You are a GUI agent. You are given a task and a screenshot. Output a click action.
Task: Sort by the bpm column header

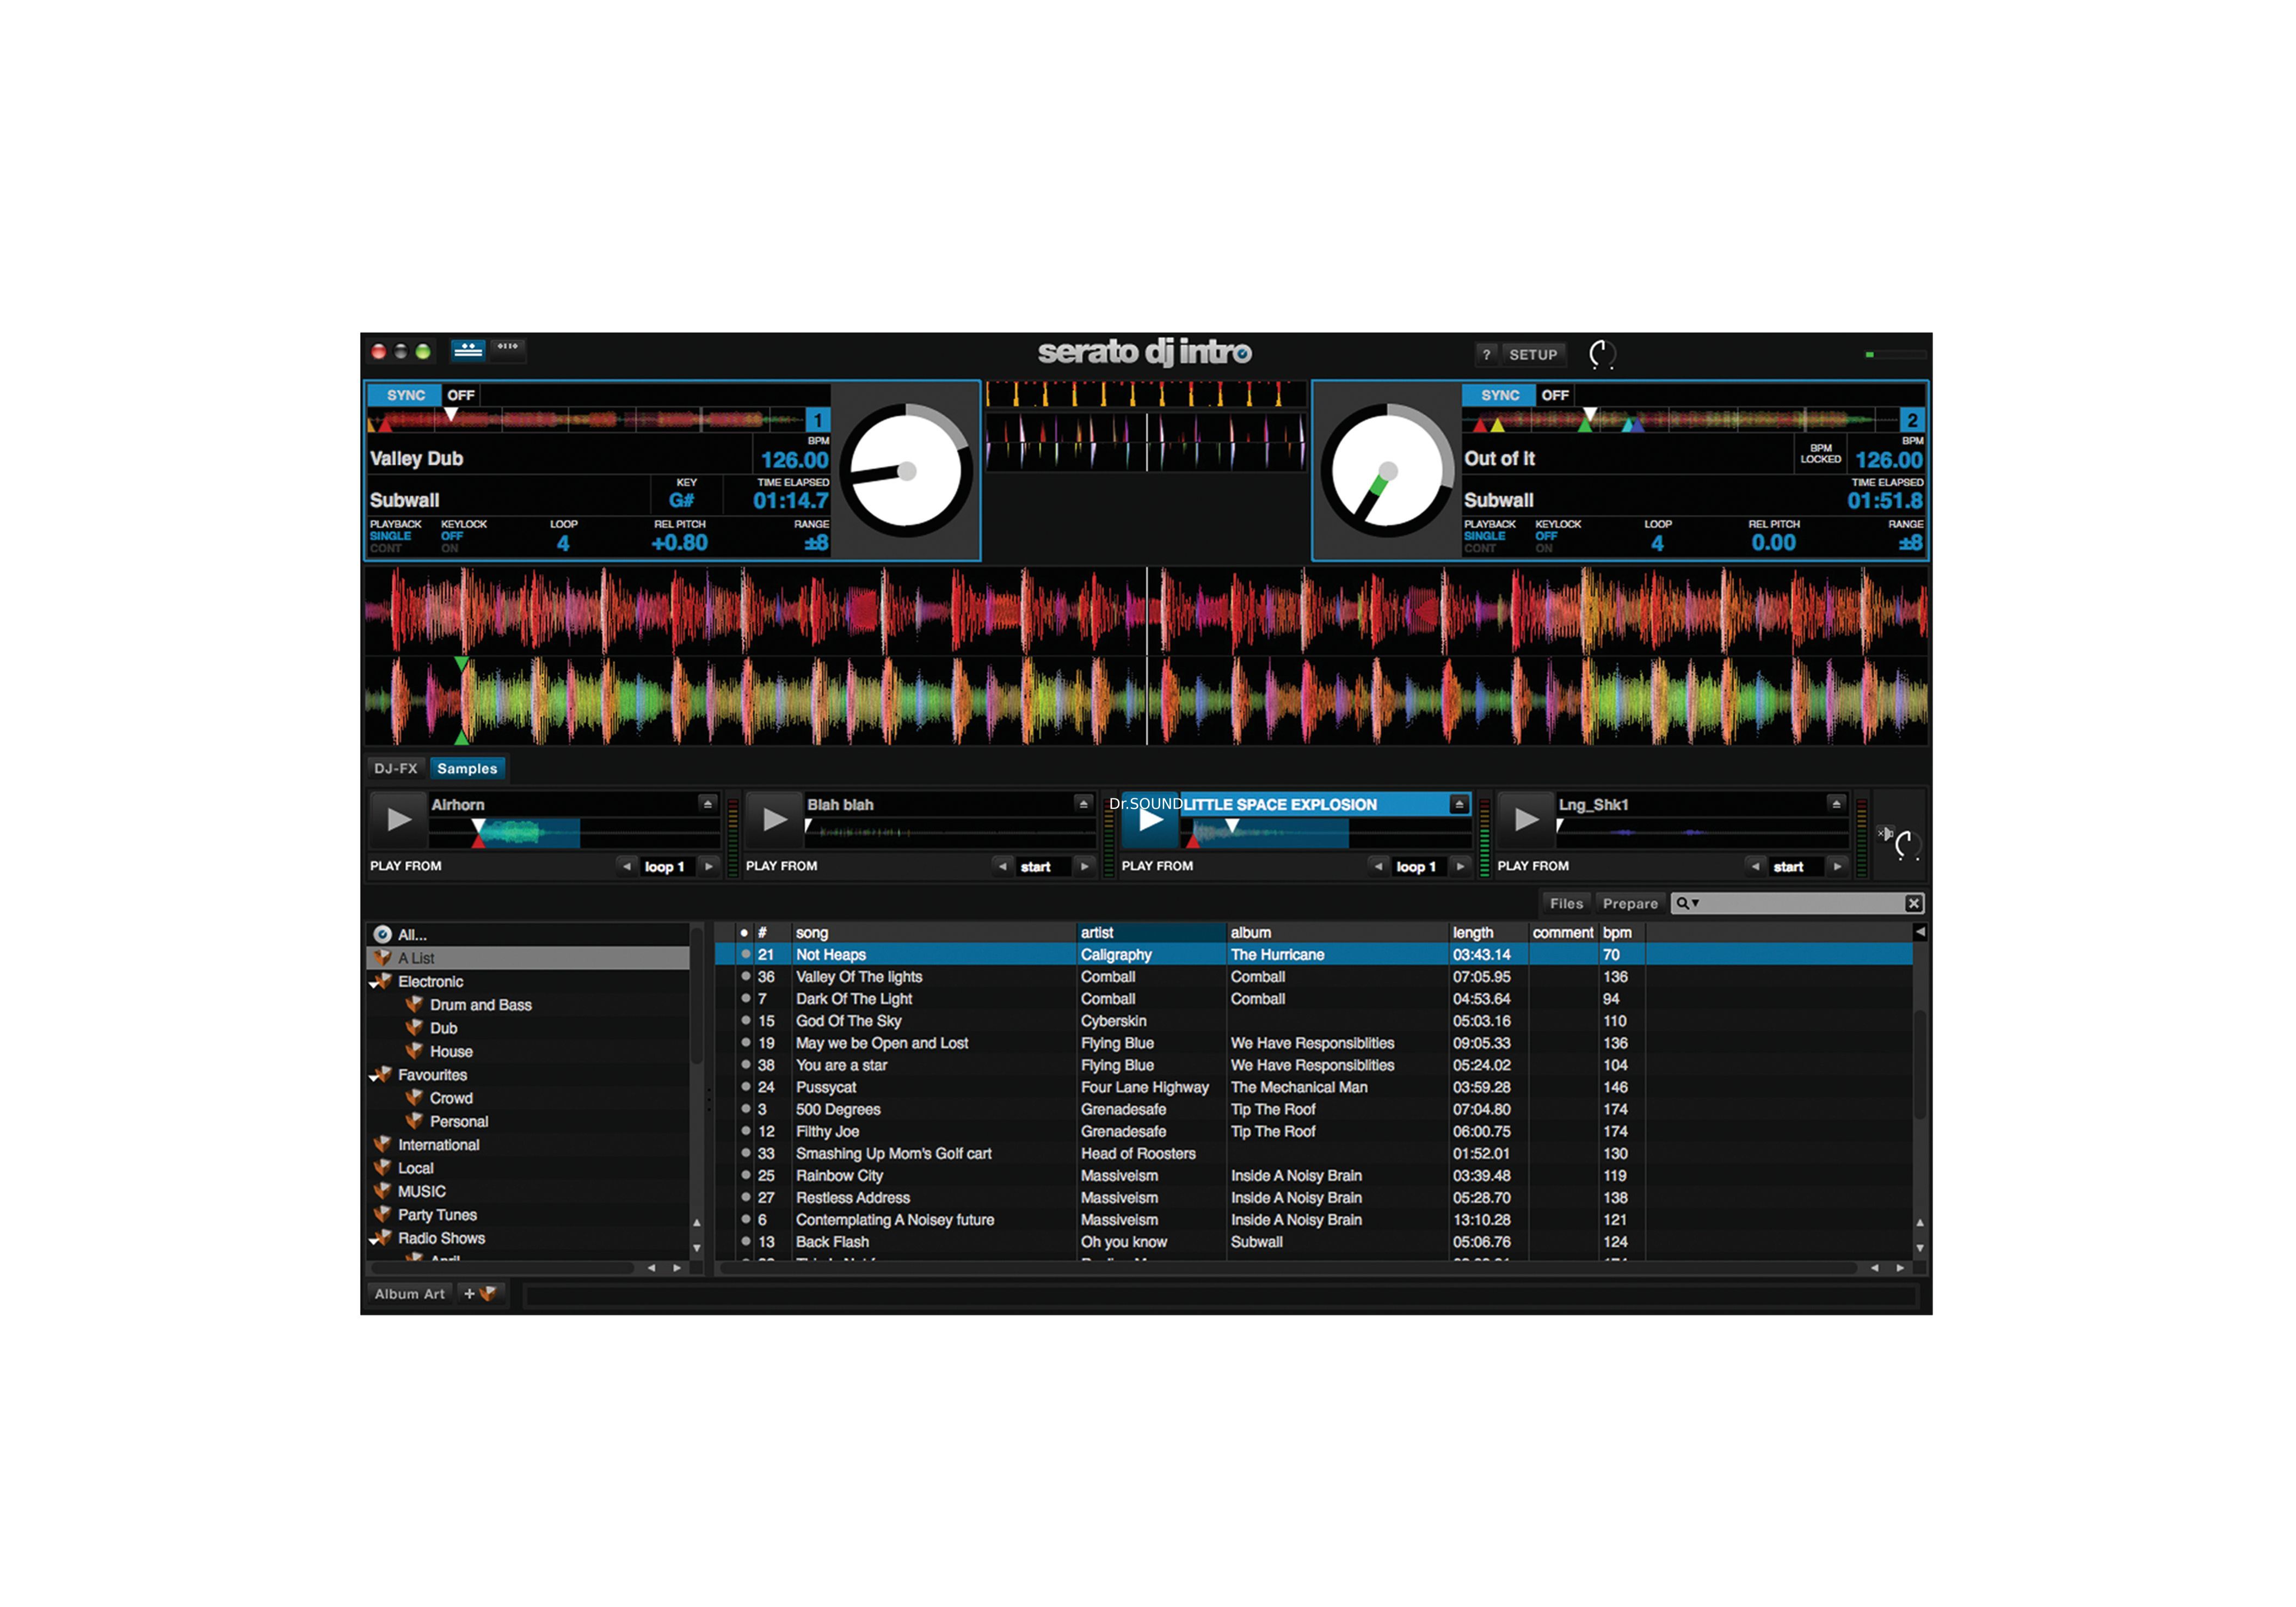(x=1621, y=932)
